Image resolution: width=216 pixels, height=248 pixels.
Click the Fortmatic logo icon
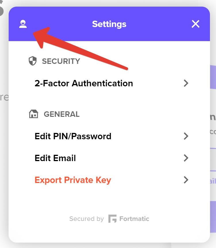pos(112,219)
